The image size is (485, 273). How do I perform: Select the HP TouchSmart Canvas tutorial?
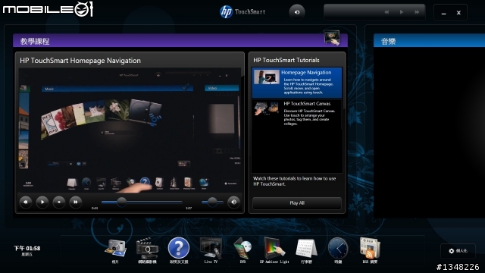[296, 114]
